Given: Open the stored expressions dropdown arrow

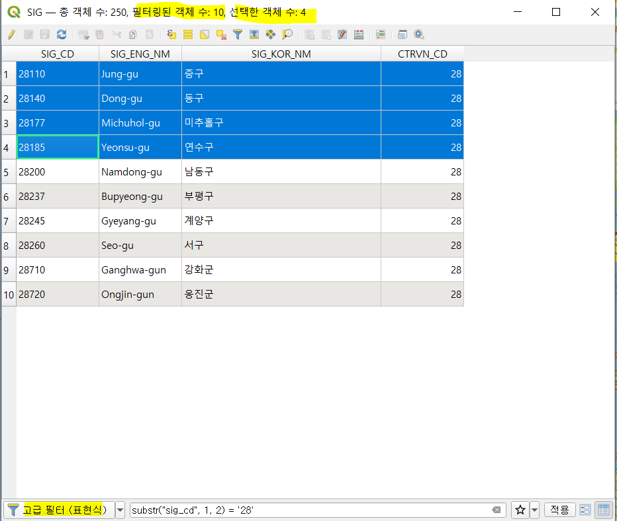Looking at the screenshot, I should tap(535, 510).
